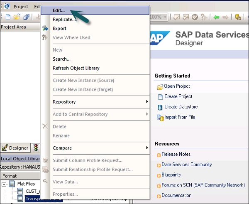Collapse the Flat Files tree node

point(4,184)
